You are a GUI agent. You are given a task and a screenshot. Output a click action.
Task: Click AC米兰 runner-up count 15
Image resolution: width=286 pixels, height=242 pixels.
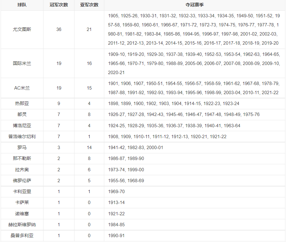[x=89, y=88]
